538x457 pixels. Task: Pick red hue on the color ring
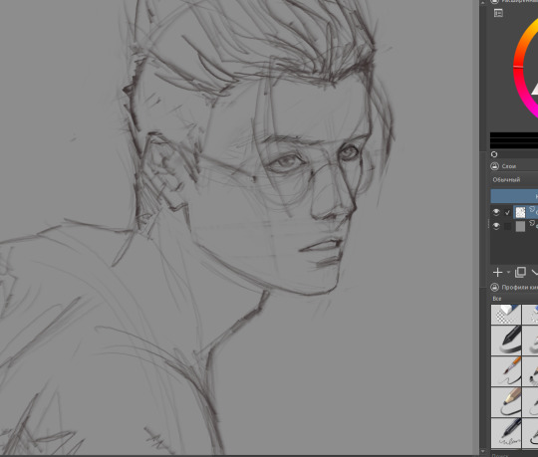coord(517,67)
